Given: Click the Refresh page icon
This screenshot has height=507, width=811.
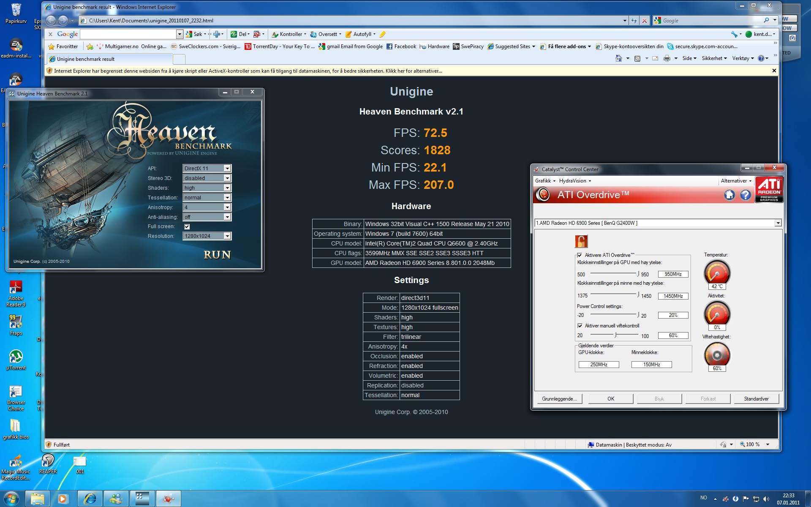Looking at the screenshot, I should 634,20.
